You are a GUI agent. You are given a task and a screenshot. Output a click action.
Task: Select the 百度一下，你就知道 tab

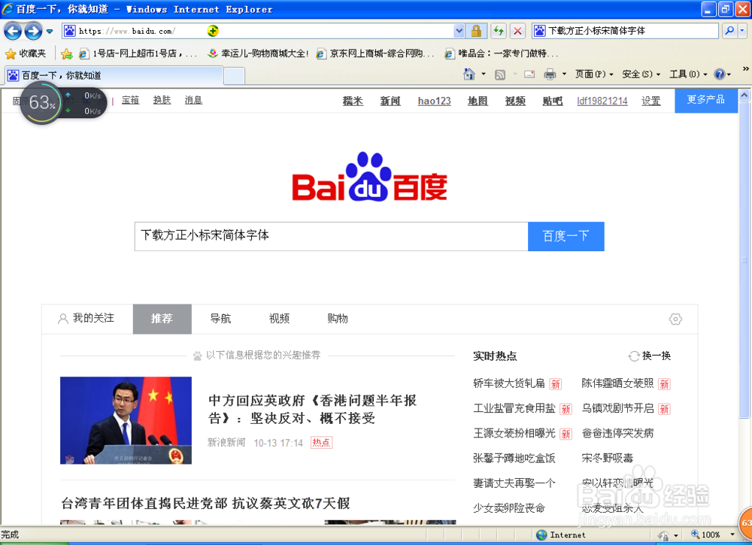click(x=114, y=75)
